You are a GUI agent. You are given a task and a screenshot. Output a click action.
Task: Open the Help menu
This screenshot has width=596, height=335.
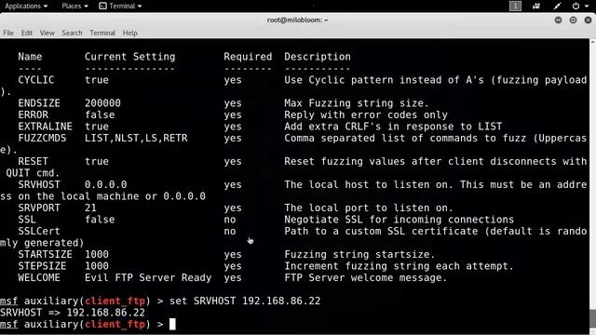(130, 33)
